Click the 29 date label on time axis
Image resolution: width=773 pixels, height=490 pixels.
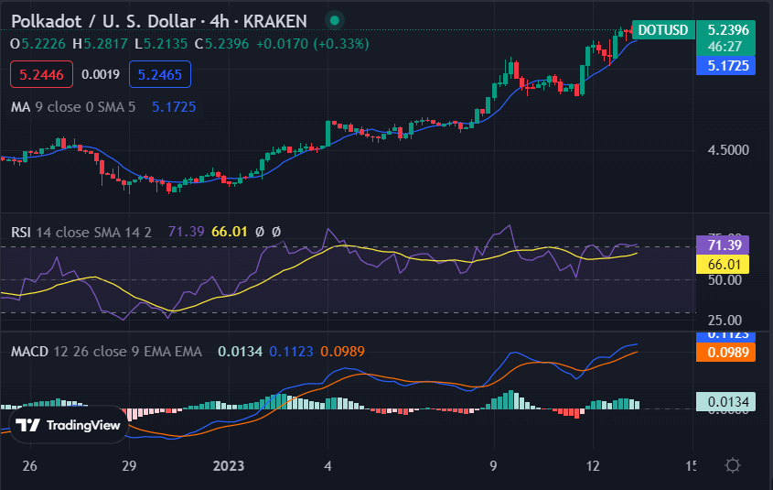click(x=129, y=466)
